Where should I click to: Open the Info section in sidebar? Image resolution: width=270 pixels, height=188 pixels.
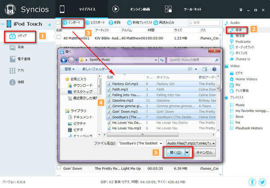click(x=17, y=82)
